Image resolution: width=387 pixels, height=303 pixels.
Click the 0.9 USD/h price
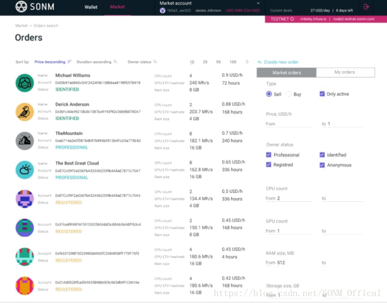232,75
